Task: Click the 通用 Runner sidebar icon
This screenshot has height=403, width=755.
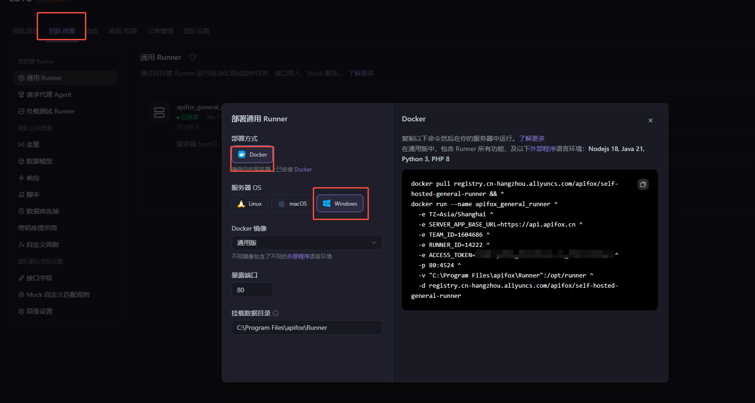Action: click(21, 78)
